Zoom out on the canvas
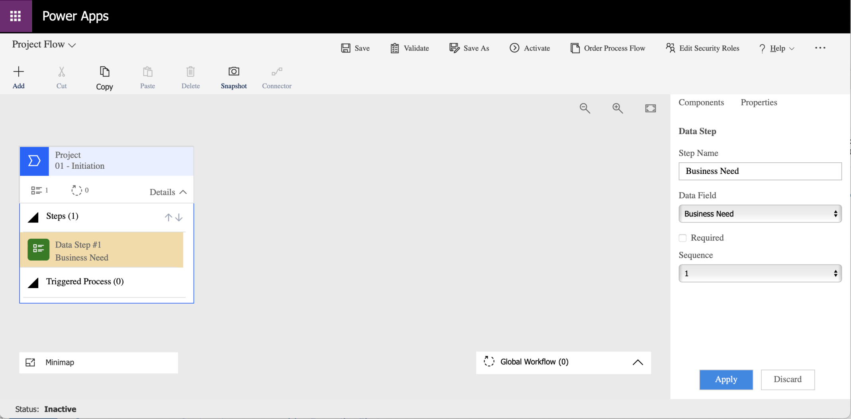Image resolution: width=851 pixels, height=419 pixels. coord(584,108)
